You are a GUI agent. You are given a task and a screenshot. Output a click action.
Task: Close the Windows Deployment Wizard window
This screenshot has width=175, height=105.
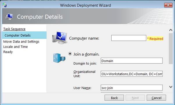pyautogui.click(x=168, y=5)
